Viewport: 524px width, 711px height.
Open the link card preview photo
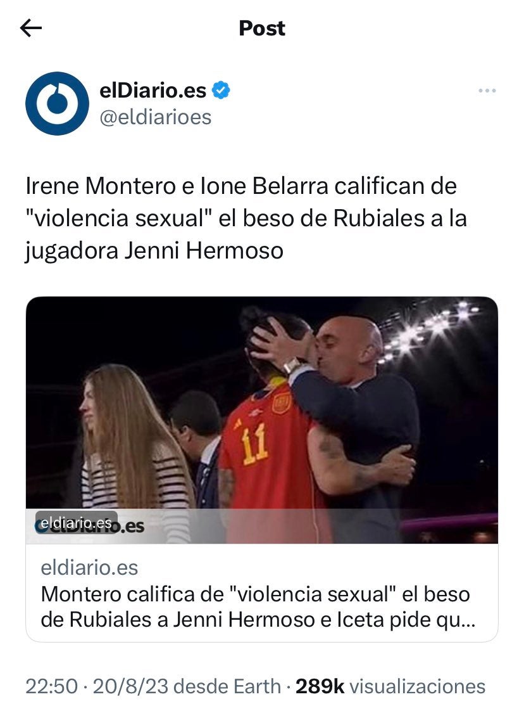[x=262, y=420]
